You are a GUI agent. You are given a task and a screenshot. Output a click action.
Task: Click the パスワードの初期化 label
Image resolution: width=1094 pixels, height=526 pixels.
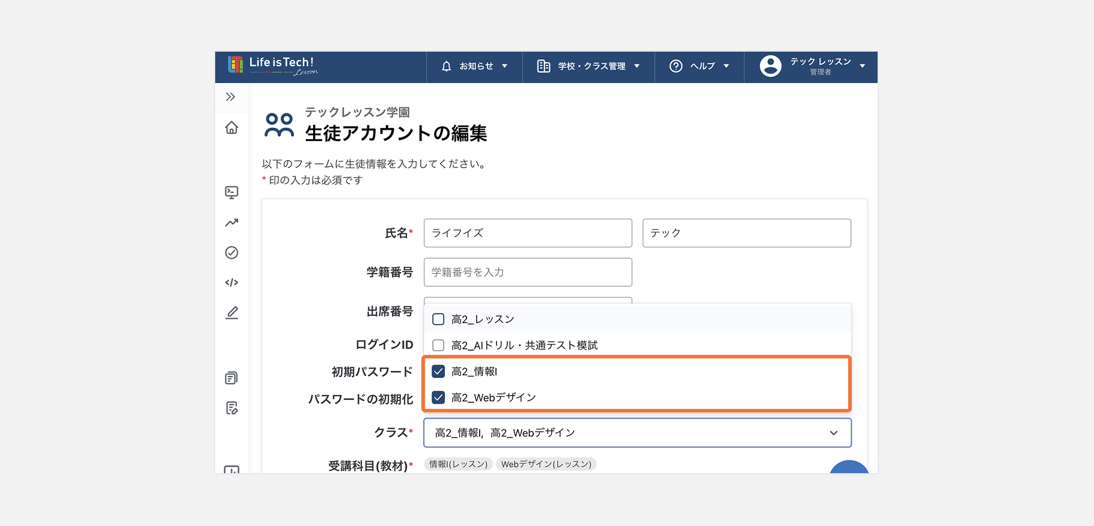[x=361, y=399]
